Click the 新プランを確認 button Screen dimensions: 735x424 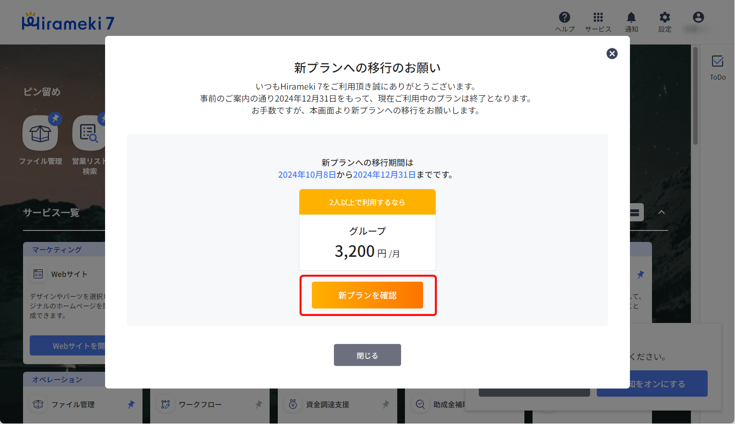point(367,295)
